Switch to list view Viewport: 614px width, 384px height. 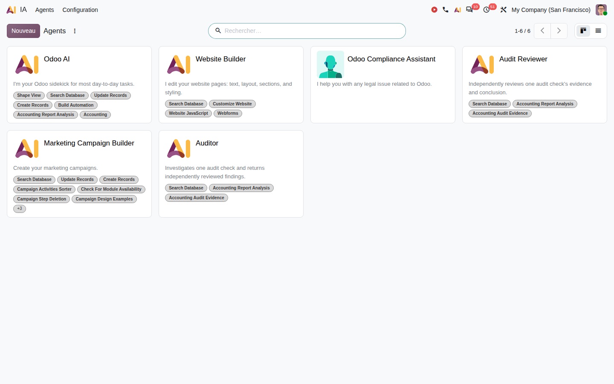click(598, 31)
